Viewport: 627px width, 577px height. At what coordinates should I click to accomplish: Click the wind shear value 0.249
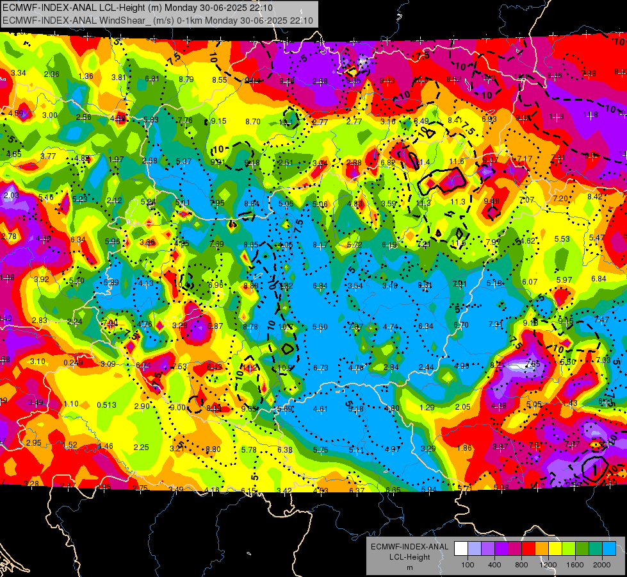click(x=73, y=363)
